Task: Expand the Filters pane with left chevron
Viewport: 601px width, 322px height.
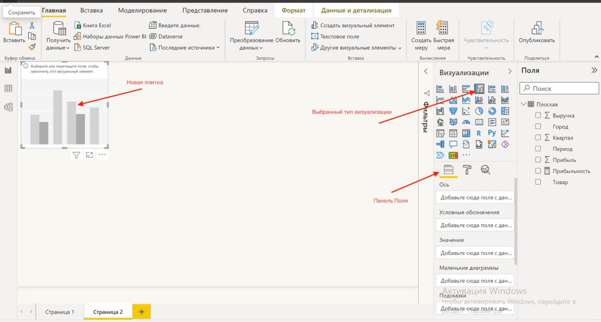Action: pyautogui.click(x=426, y=71)
